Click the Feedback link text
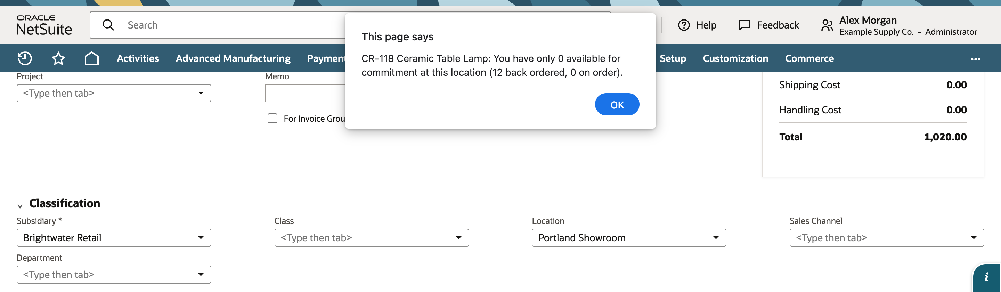 coord(778,25)
